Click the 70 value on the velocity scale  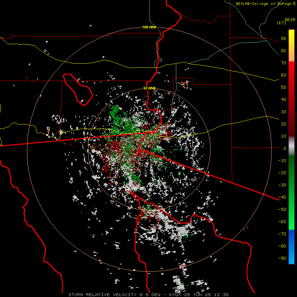(x=283, y=63)
